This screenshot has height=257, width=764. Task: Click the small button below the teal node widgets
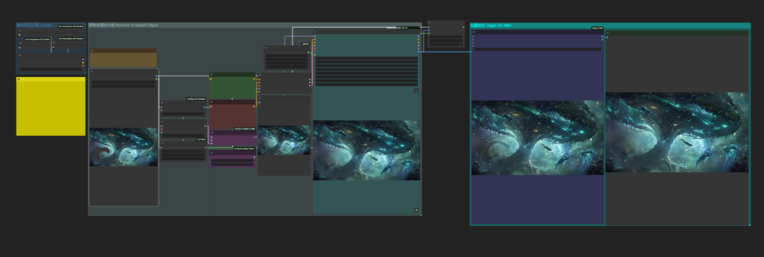(416, 90)
